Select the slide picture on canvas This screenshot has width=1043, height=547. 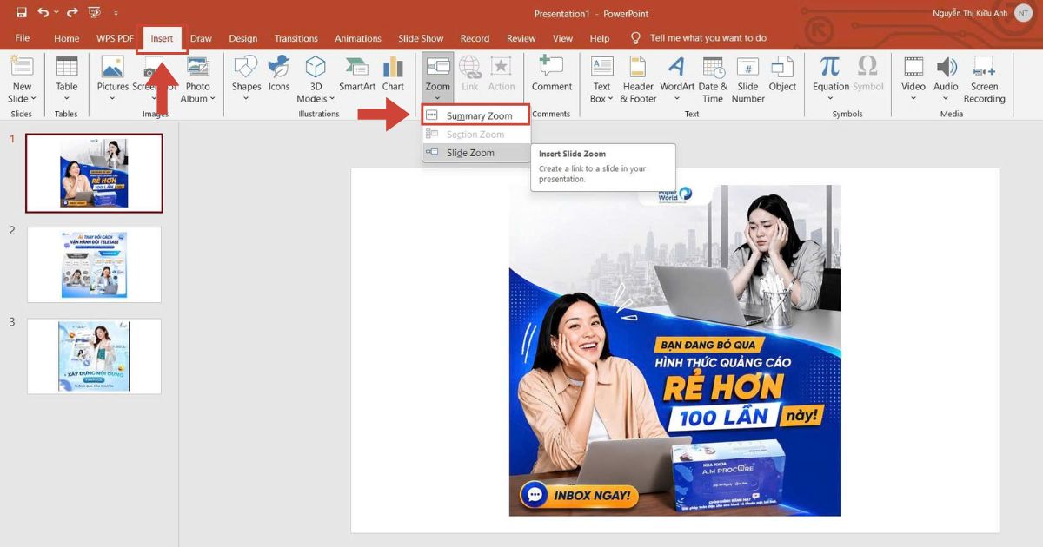(x=675, y=350)
